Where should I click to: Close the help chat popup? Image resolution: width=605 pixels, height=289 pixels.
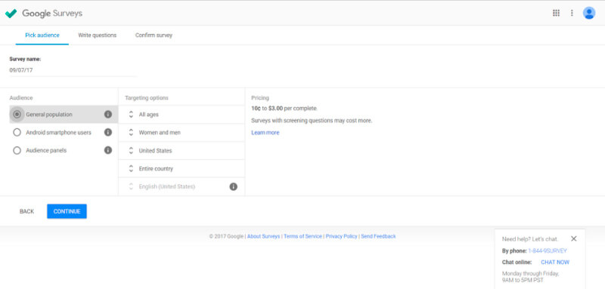[x=574, y=238]
